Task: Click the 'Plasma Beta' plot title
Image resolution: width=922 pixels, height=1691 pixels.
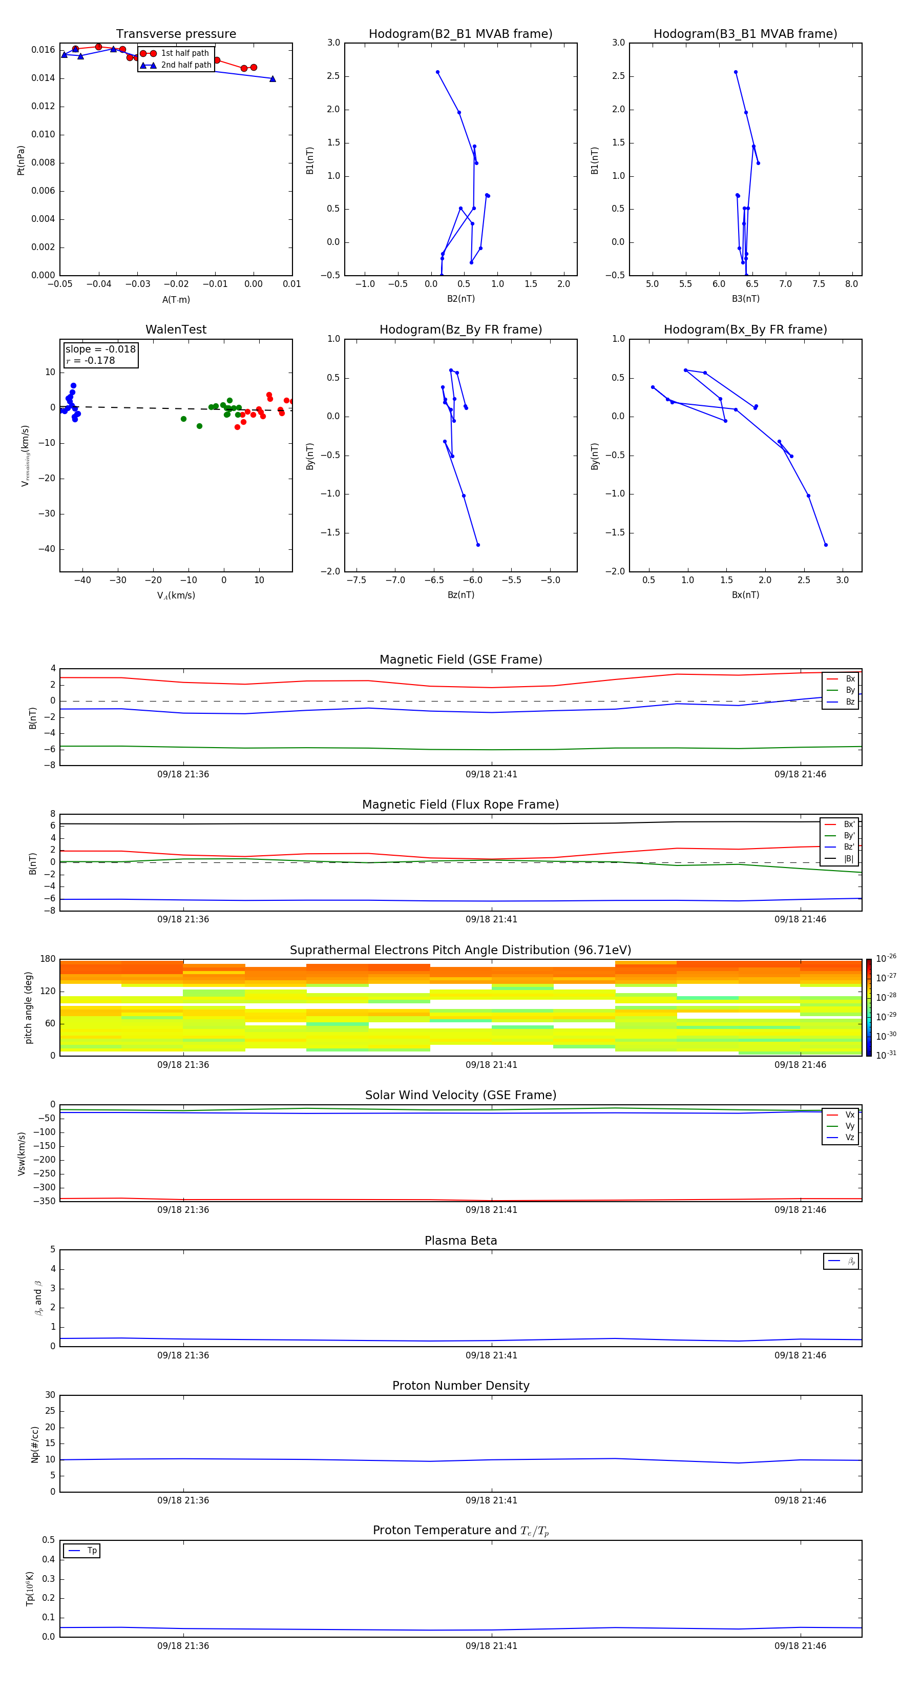Action: (x=460, y=1241)
